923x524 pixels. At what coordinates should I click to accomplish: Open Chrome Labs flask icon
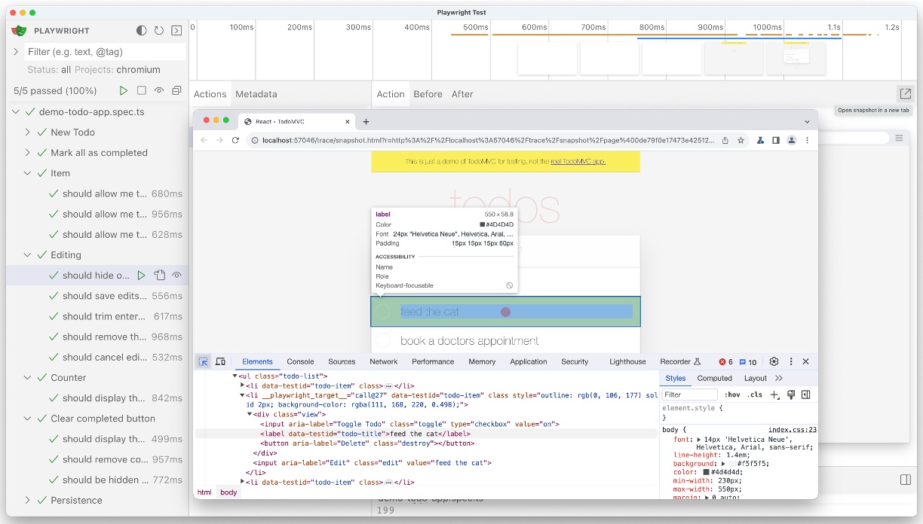pos(761,140)
